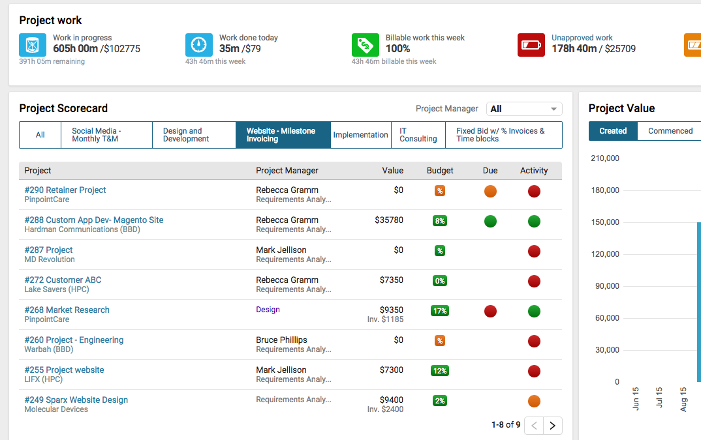The width and height of the screenshot is (701, 440).
Task: Open the Project Manager dropdown
Action: click(523, 108)
